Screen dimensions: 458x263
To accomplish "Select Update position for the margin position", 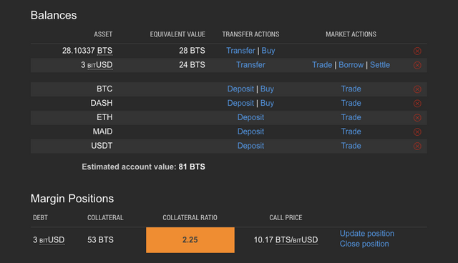I will pos(367,234).
